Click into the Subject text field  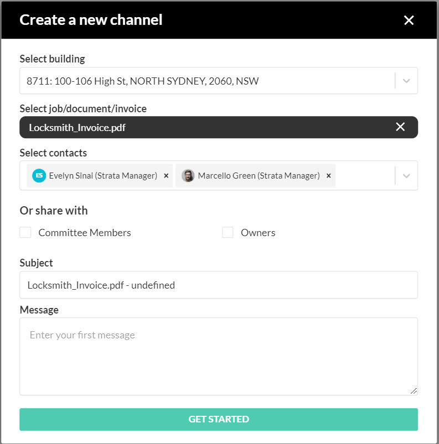click(218, 285)
